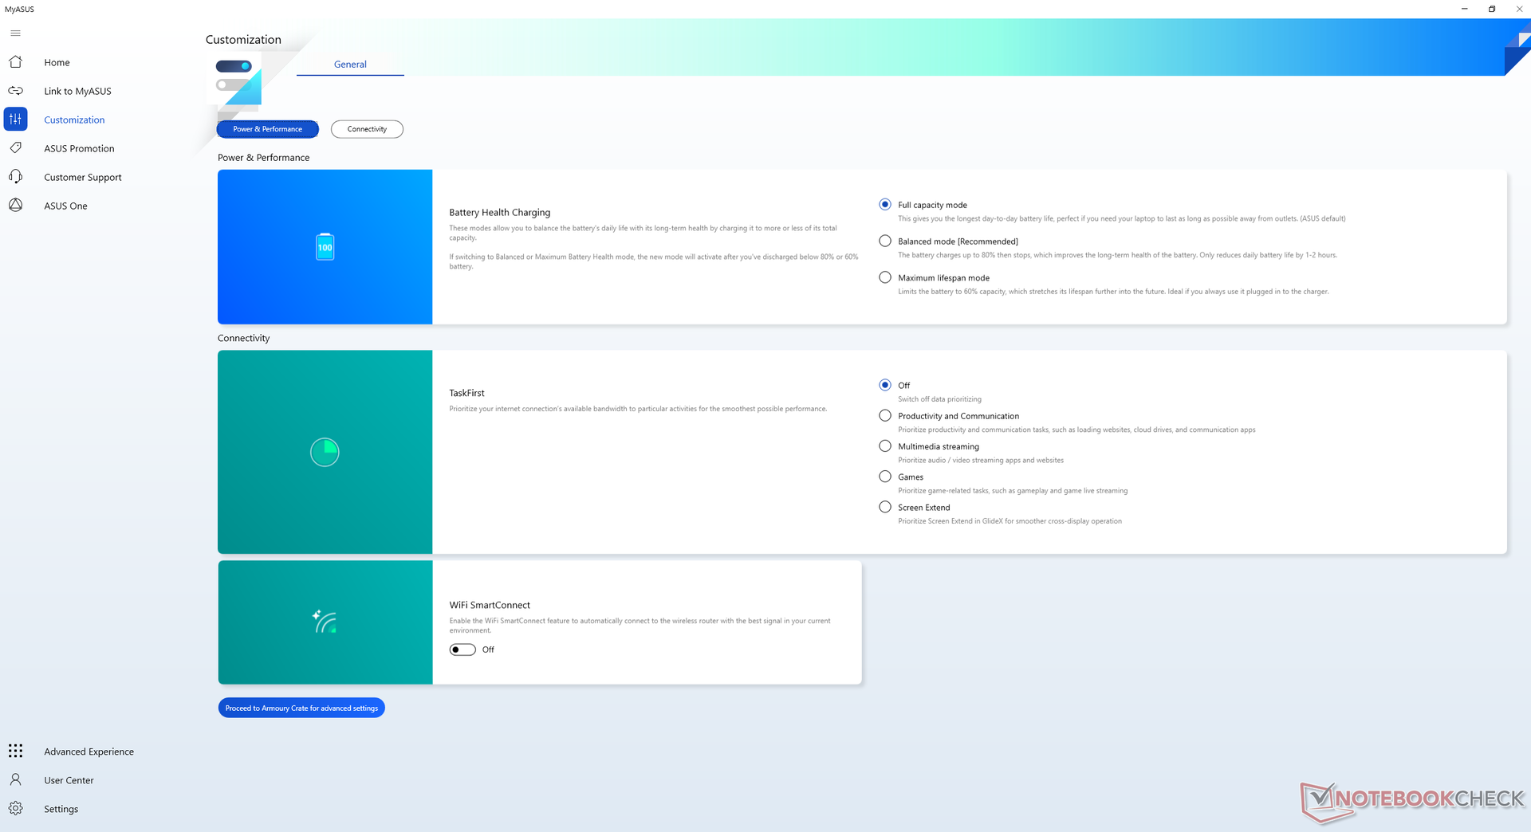
Task: Open the hamburger menu icon
Action: pos(15,33)
